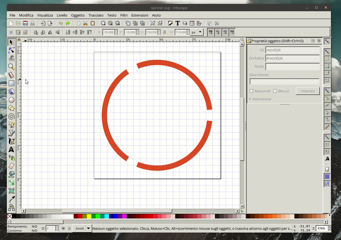Click the Print document icon
Viewport: 341px width, 240px height.
click(33, 23)
